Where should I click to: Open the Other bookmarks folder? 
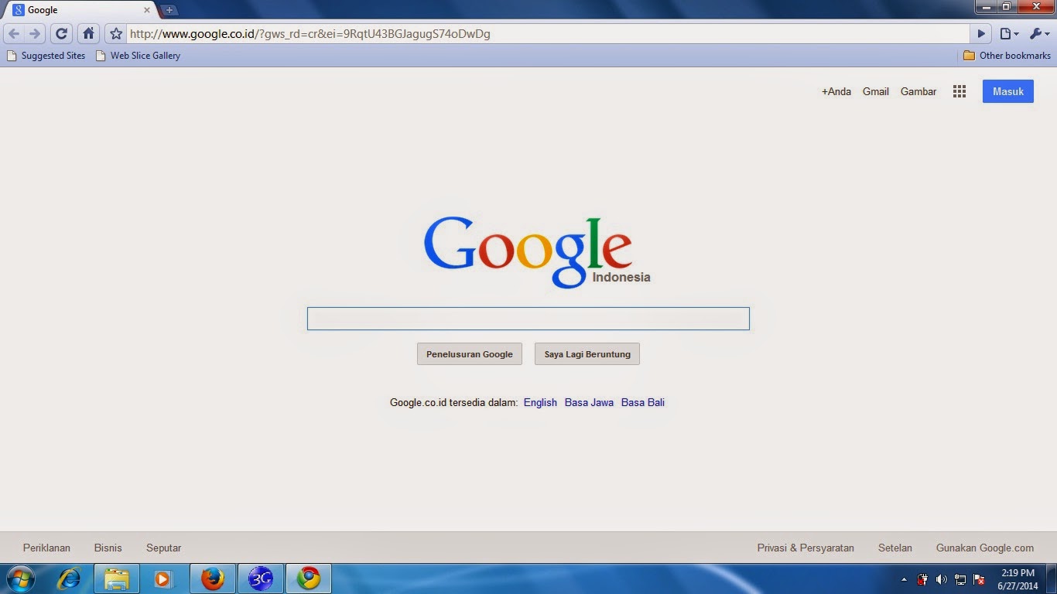(1007, 56)
